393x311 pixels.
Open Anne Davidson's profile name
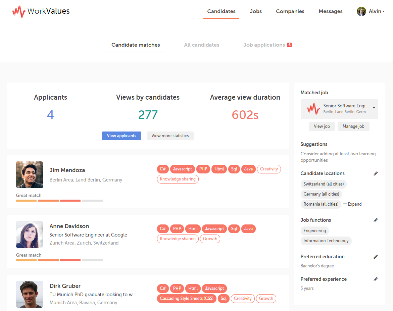(x=69, y=226)
